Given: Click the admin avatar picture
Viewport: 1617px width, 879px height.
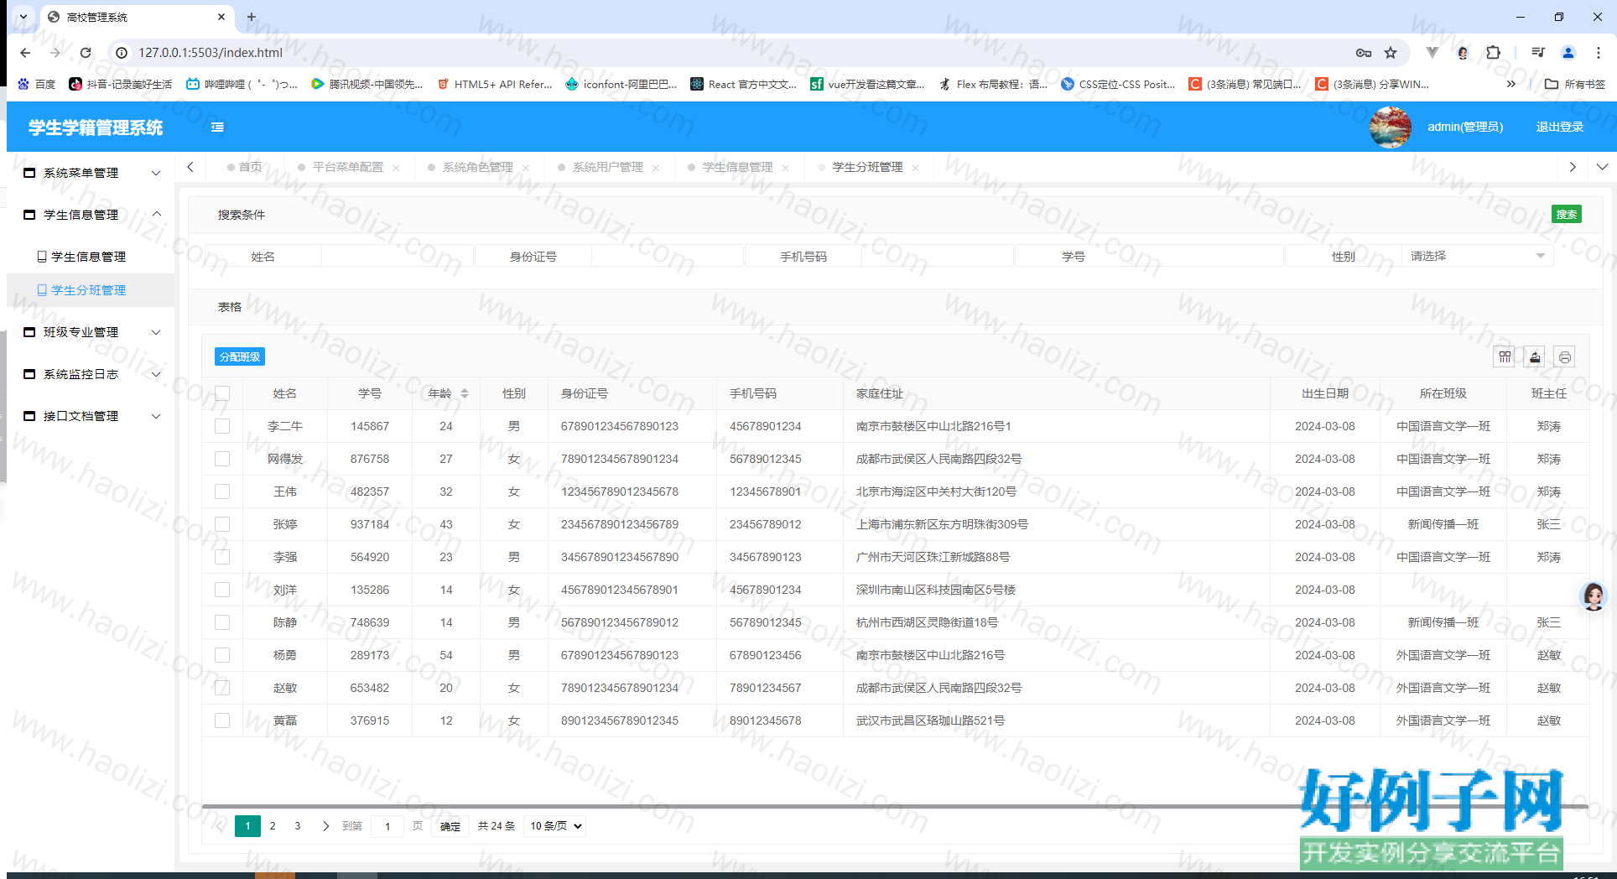Looking at the screenshot, I should tap(1390, 127).
